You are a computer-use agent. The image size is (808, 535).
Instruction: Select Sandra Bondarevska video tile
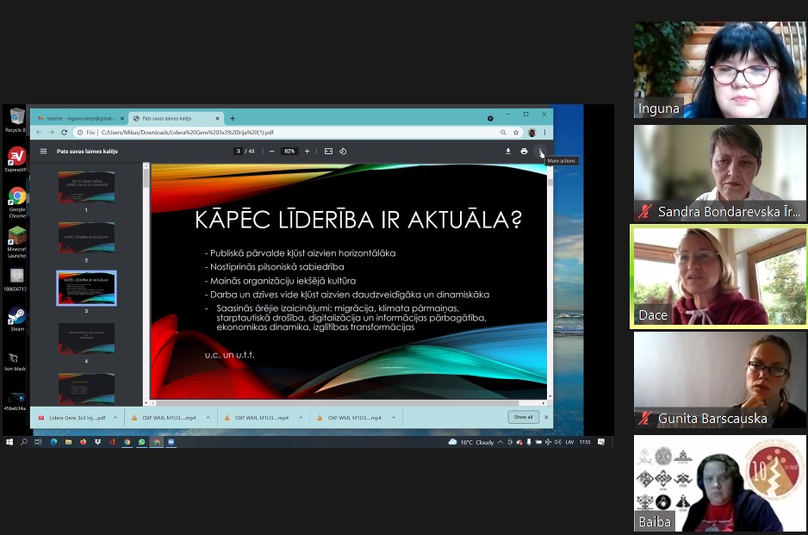720,172
